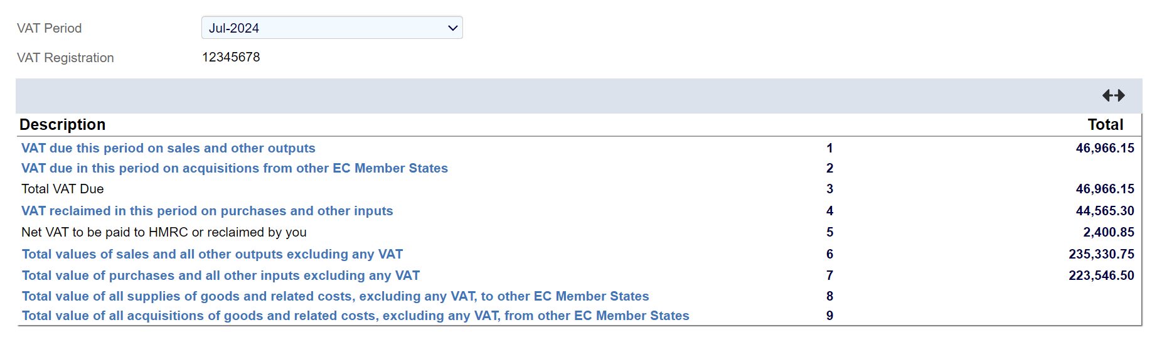The height and width of the screenshot is (342, 1157).
Task: Open Total value of acquisitions from EC Member States
Action: [x=355, y=316]
